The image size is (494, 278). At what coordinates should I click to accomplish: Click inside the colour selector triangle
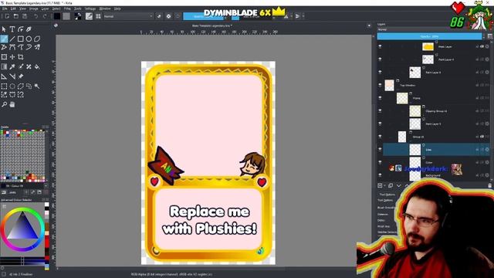[22, 229]
